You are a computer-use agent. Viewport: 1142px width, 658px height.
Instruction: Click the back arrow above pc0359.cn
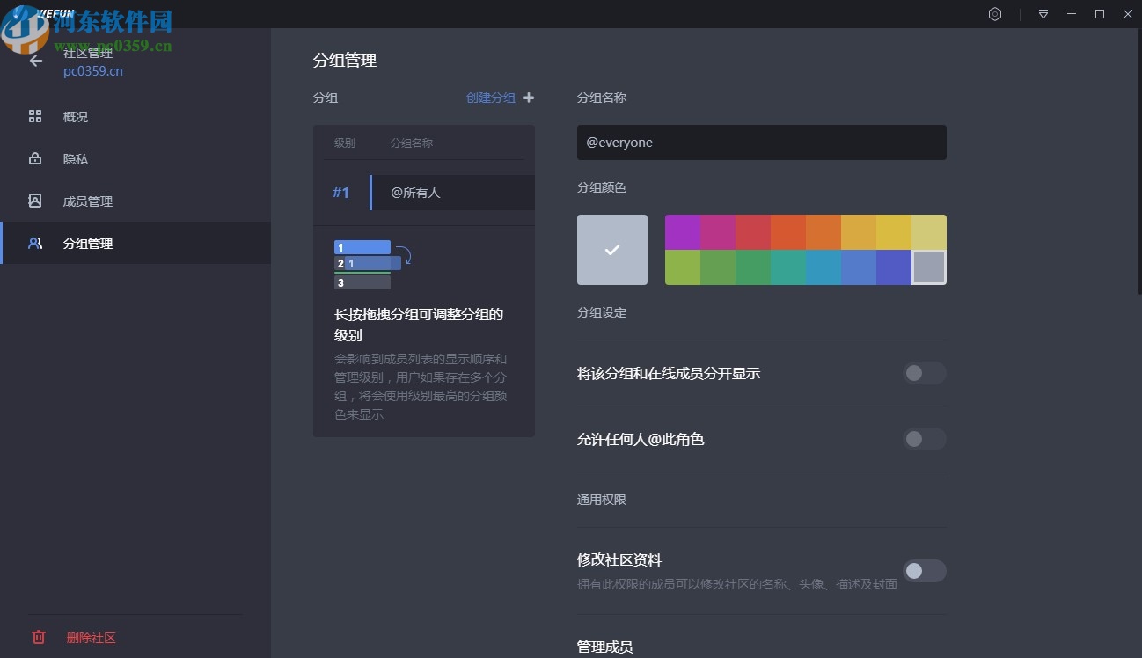click(35, 61)
